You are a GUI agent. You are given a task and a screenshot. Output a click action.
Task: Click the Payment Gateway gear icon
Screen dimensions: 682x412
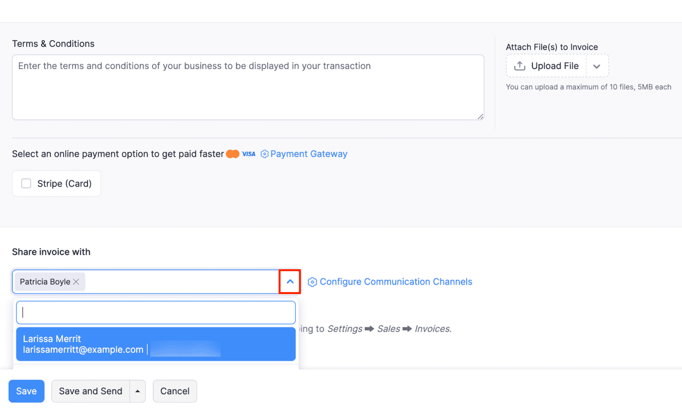coord(265,154)
